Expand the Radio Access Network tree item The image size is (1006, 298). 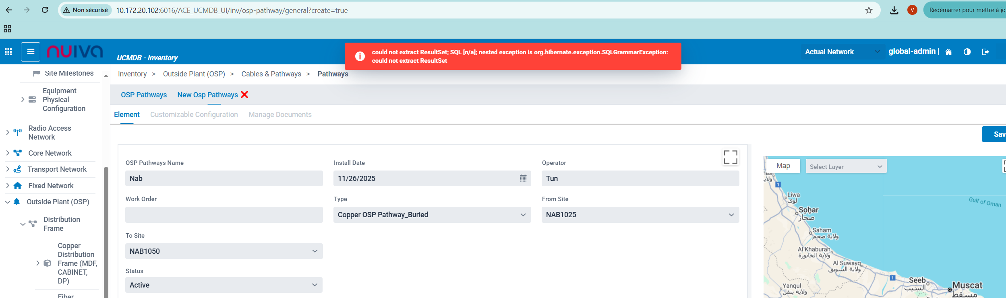(8, 132)
